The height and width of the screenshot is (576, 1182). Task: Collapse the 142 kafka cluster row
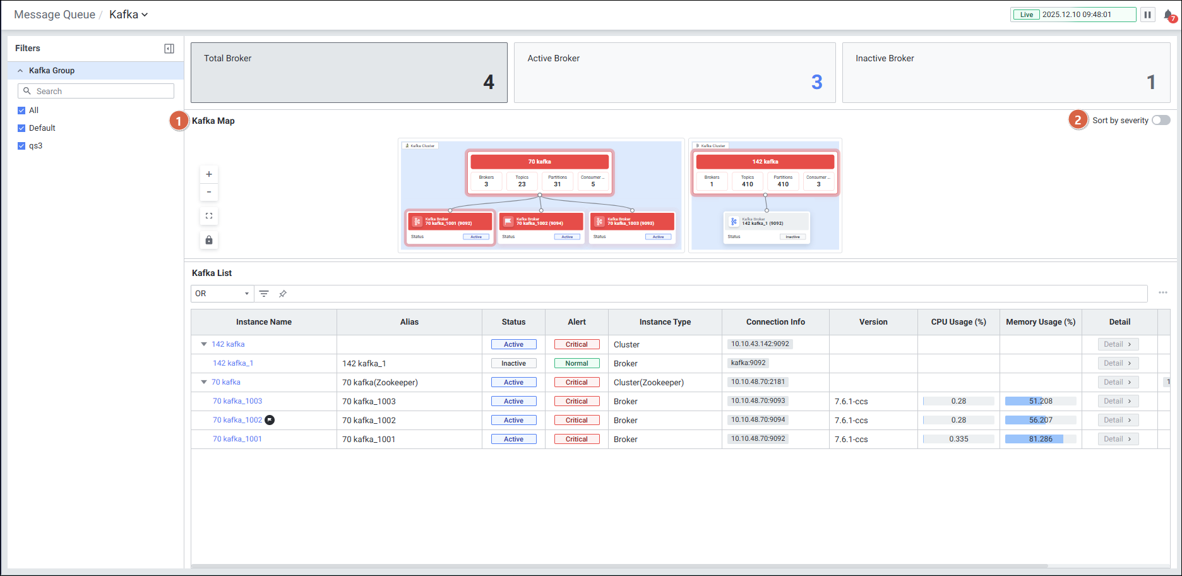(204, 344)
